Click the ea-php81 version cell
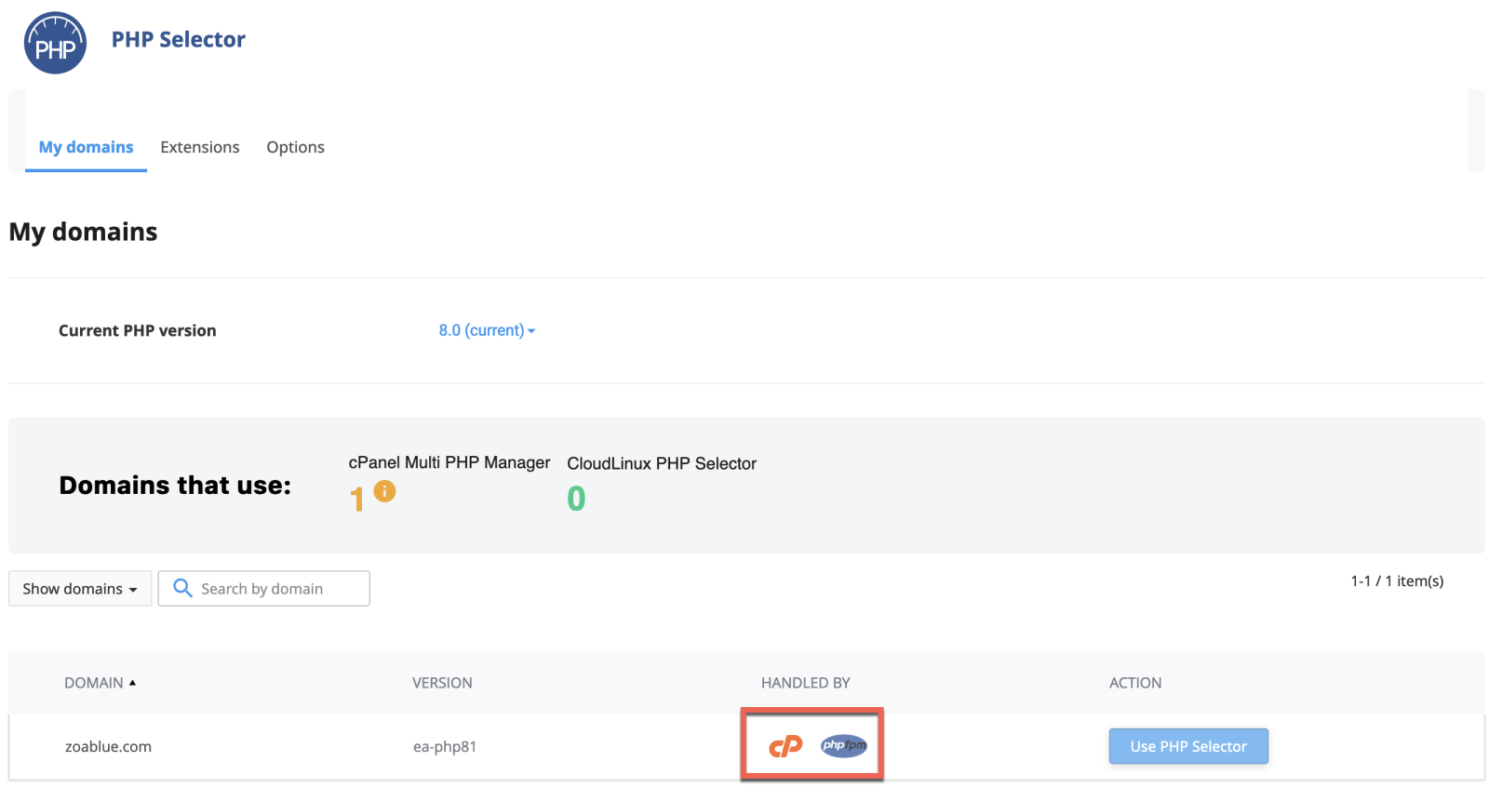 pos(445,746)
